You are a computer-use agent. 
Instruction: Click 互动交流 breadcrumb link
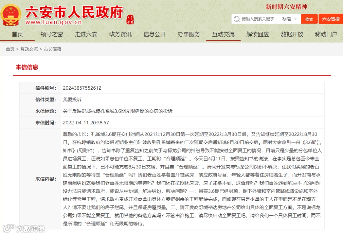(29, 49)
